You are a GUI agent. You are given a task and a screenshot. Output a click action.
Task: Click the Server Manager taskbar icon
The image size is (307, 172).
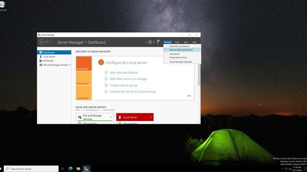click(x=86, y=169)
